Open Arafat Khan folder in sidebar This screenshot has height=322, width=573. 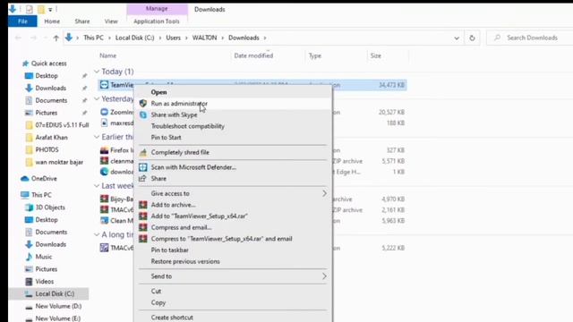[x=51, y=138]
